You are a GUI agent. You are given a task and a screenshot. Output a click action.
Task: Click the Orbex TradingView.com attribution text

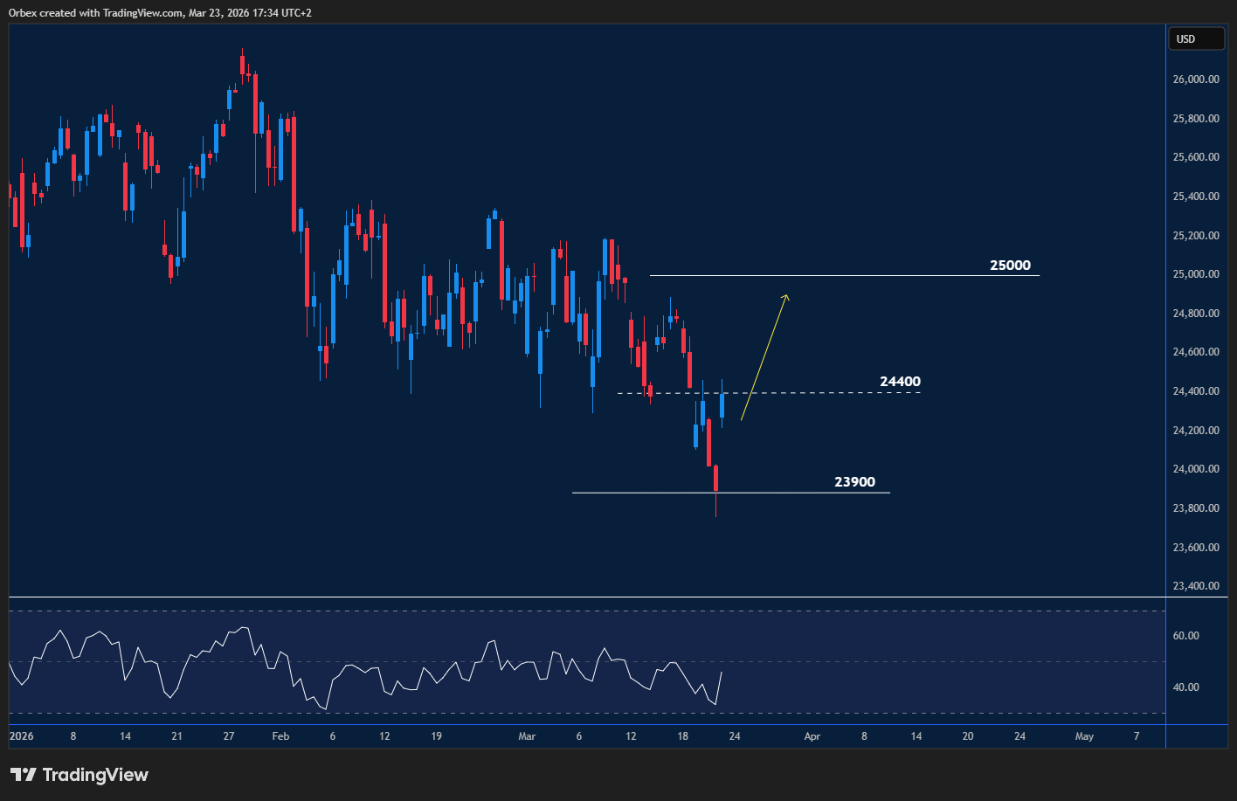pyautogui.click(x=156, y=12)
